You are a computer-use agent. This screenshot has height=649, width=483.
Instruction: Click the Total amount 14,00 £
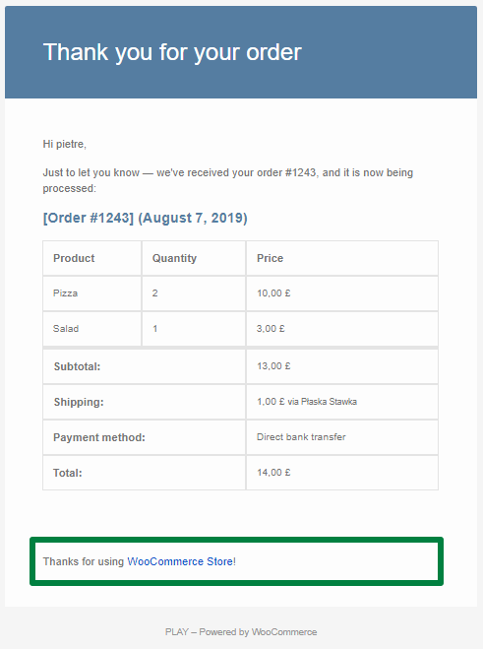point(273,473)
